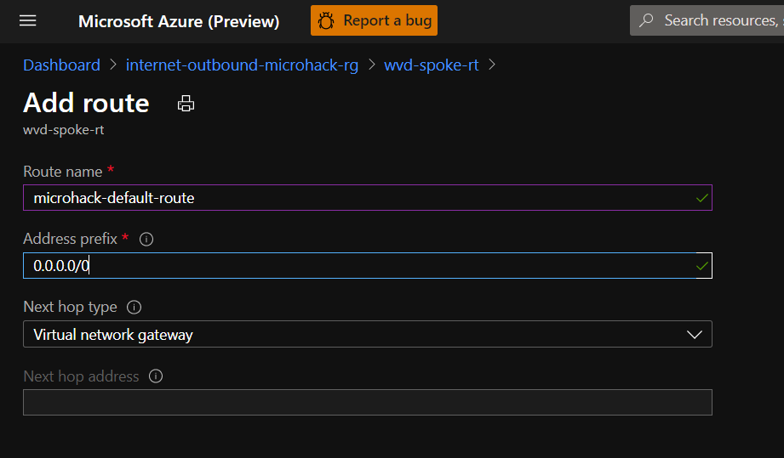Open internet-outbound-microhack-rg breadcrumb
The height and width of the screenshot is (458, 784).
(242, 65)
